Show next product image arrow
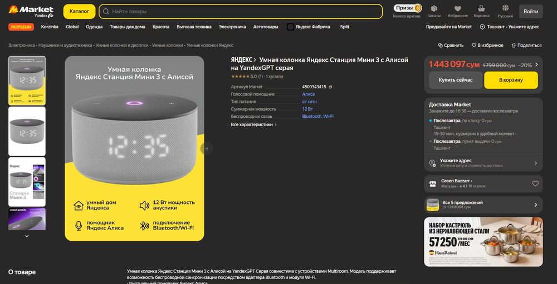The height and width of the screenshot is (284, 557). (207, 148)
